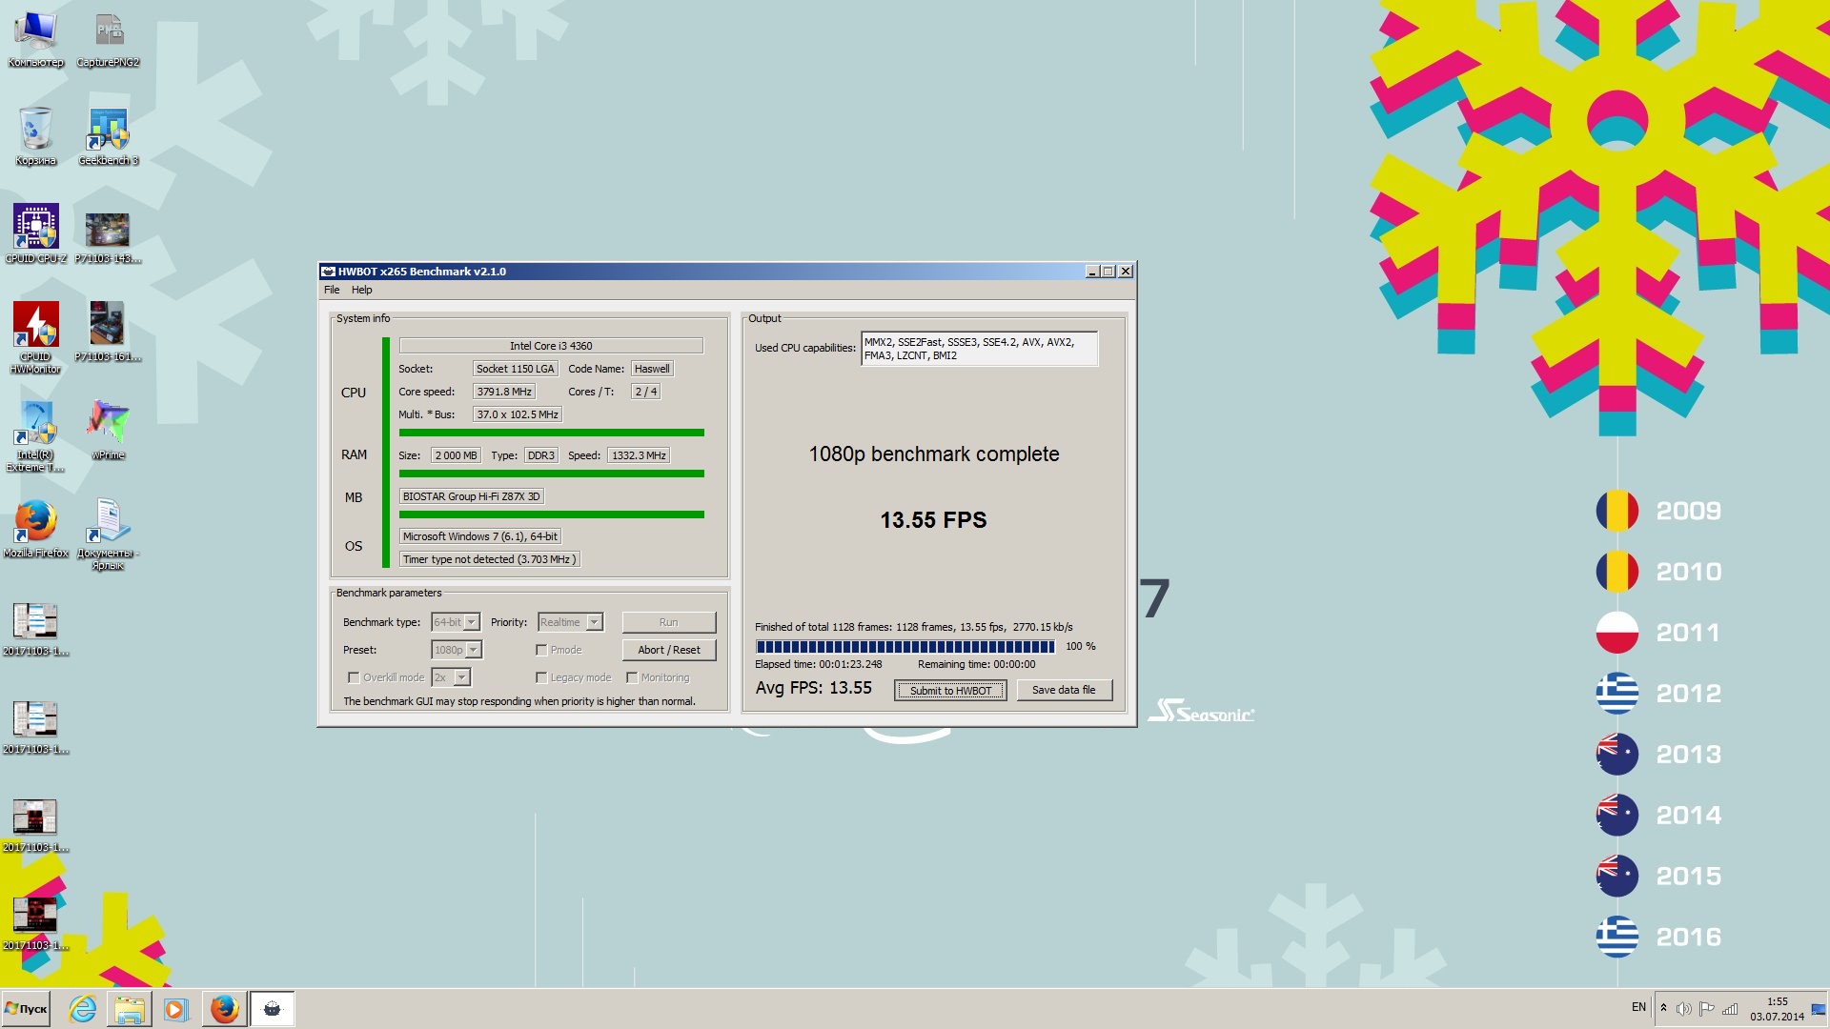Launch the Geekbench 3 shortcut
The height and width of the screenshot is (1029, 1830).
point(108,136)
